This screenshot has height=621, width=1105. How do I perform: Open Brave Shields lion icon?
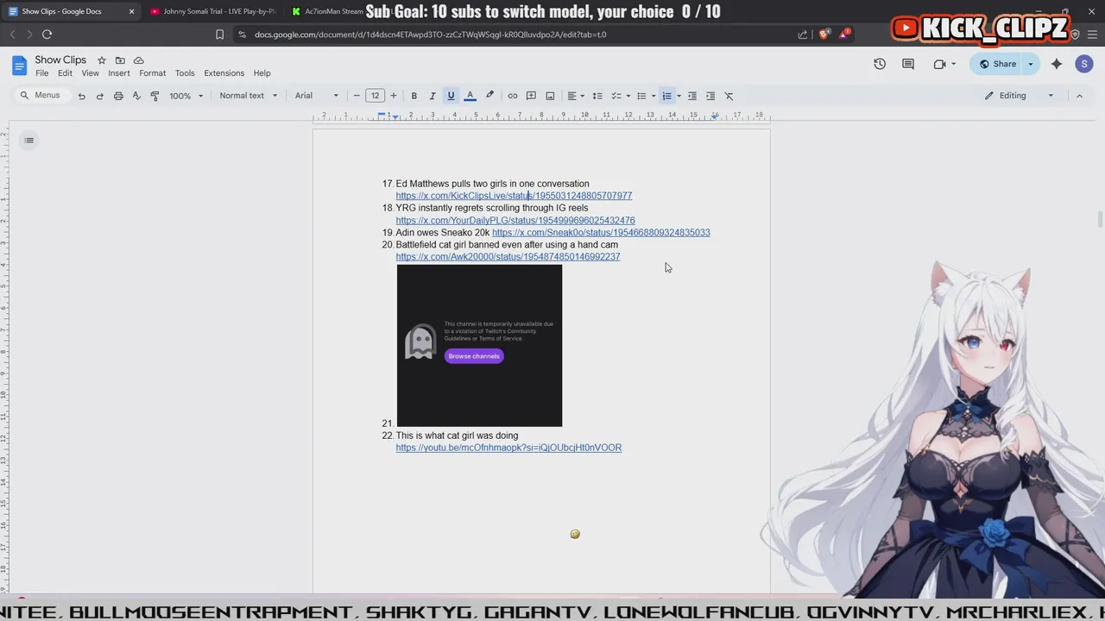pos(824,34)
